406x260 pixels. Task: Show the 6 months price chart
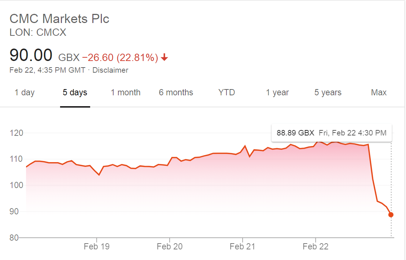176,92
